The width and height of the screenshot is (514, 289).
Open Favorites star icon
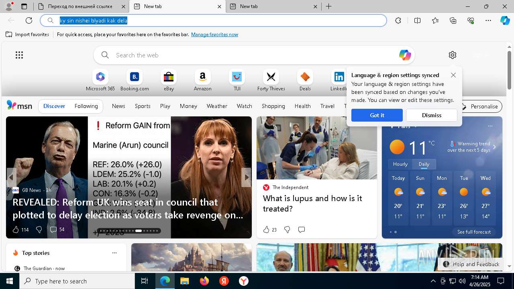pyautogui.click(x=435, y=20)
